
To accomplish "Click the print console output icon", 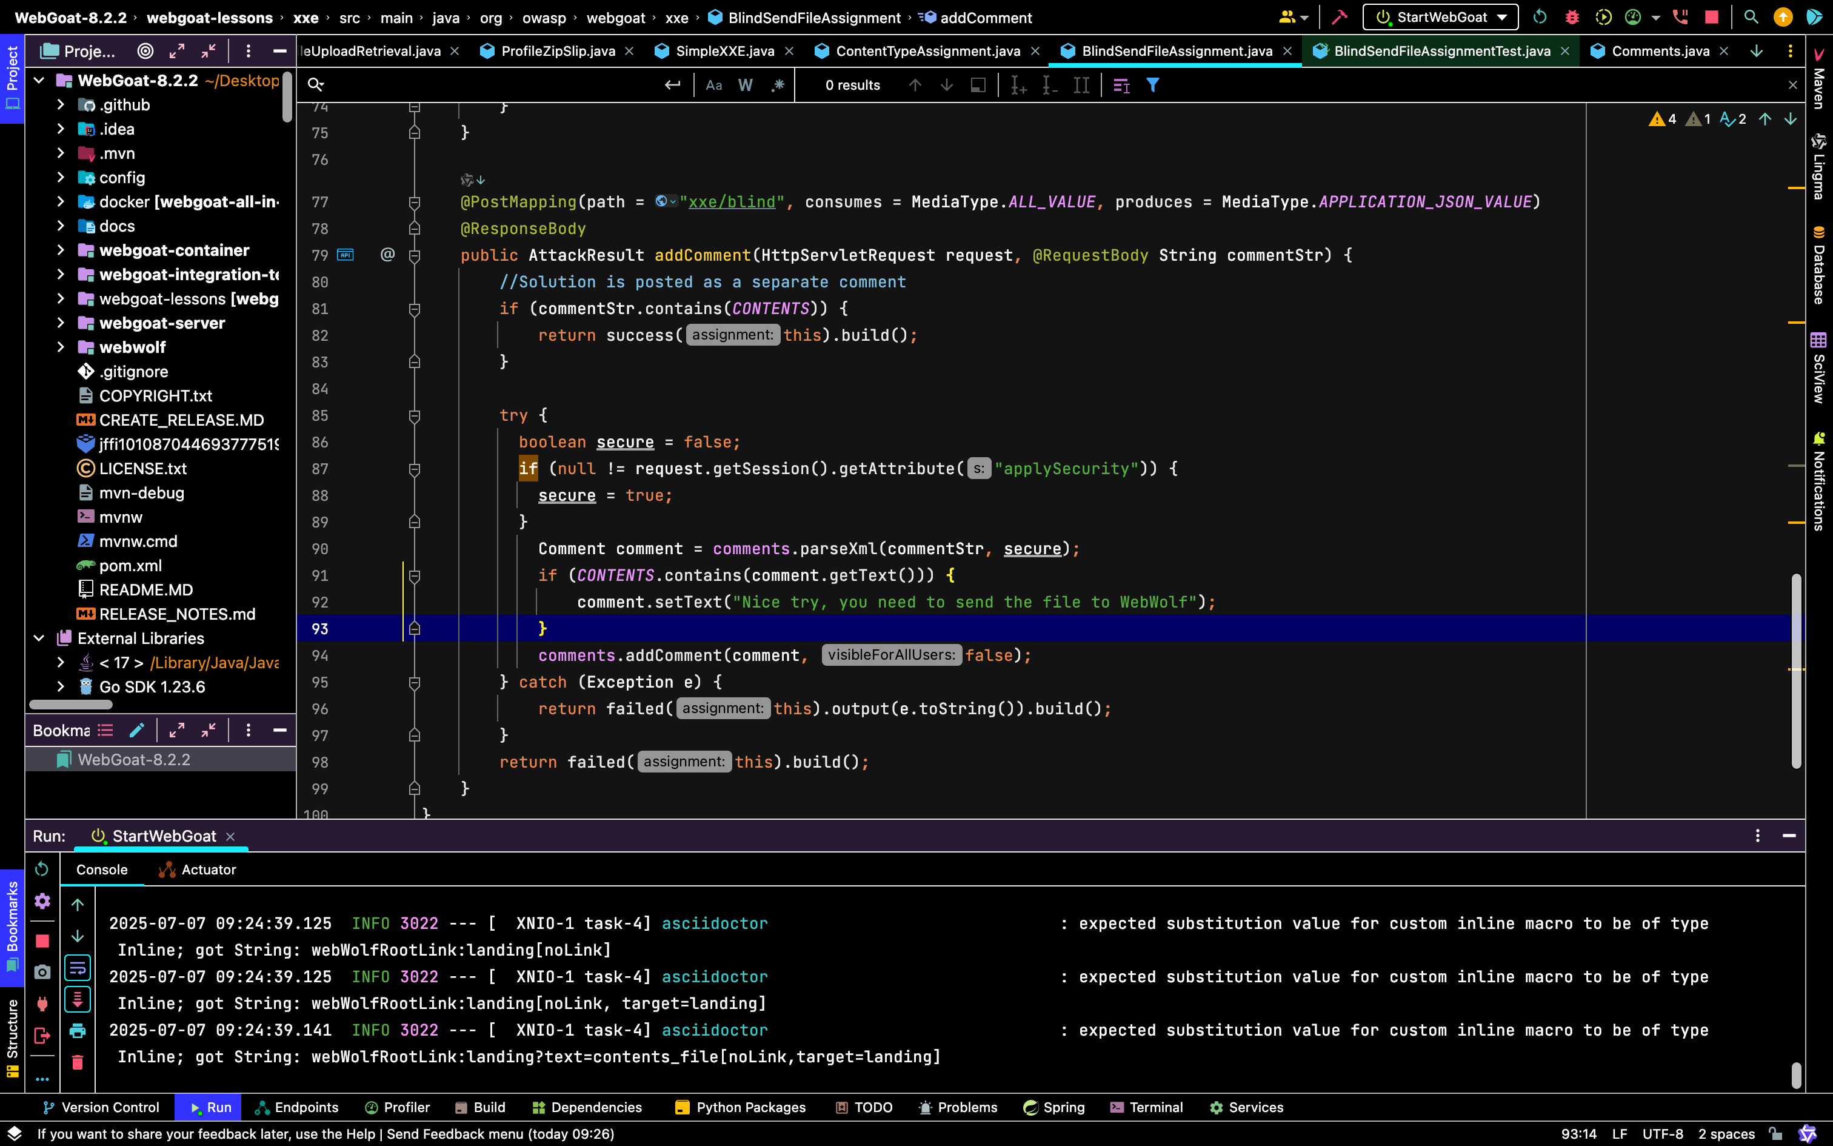I will pyautogui.click(x=77, y=1031).
